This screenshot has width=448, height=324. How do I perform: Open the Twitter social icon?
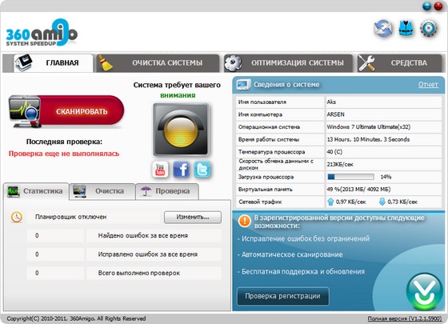[202, 170]
